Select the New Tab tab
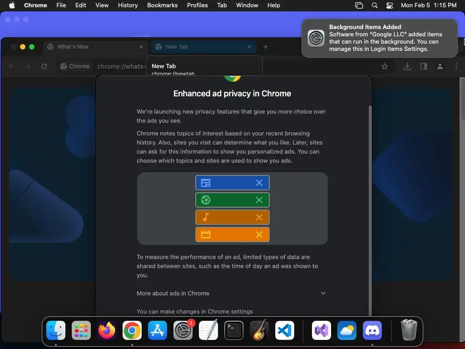Image resolution: width=465 pixels, height=349 pixels. (203, 47)
